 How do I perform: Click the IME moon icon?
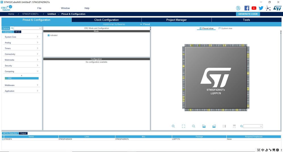pyautogui.click(x=267, y=150)
